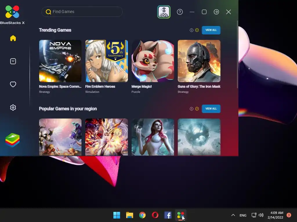Open Settings gear icon in sidebar
The image size is (297, 222).
tap(13, 108)
